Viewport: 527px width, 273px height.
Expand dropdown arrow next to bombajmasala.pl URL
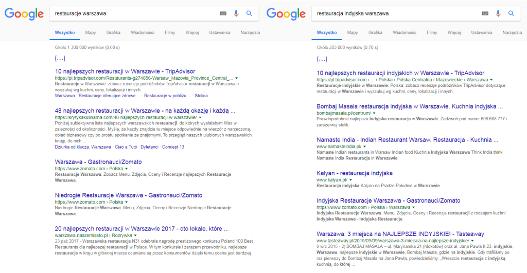click(x=374, y=113)
